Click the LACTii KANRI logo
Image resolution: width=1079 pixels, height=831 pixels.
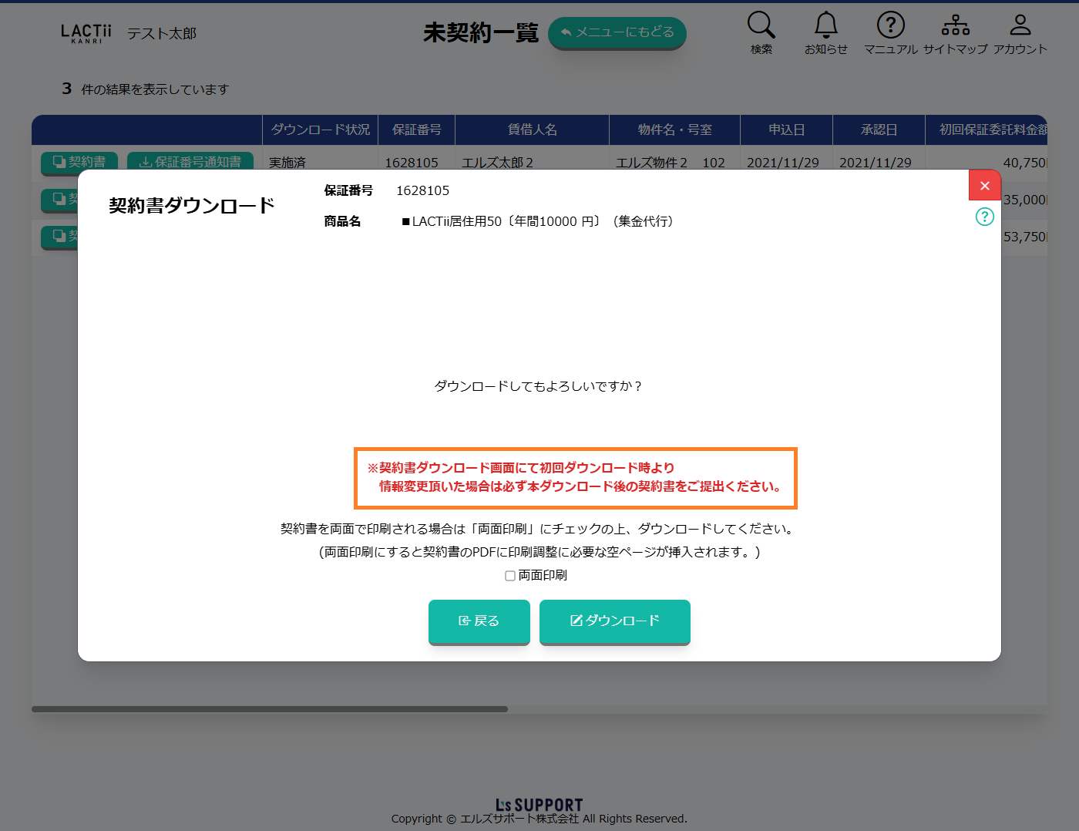[x=86, y=33]
